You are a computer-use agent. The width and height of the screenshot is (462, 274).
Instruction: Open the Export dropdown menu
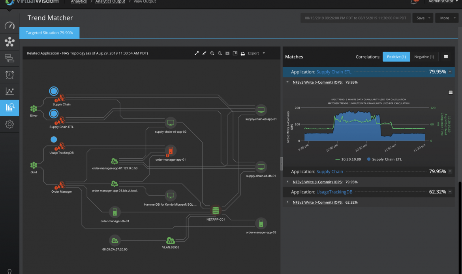tap(256, 53)
